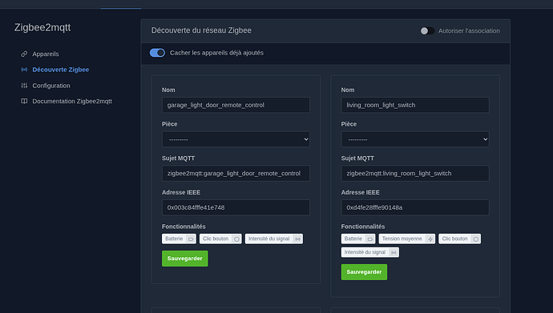This screenshot has width=553, height=313.
Task: Click the Découverte Zigbee radio icon
Action: coord(24,70)
